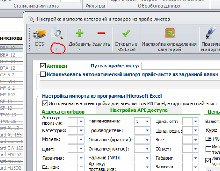
Task: Select the MF 693 row in background list
Action: (11, 95)
